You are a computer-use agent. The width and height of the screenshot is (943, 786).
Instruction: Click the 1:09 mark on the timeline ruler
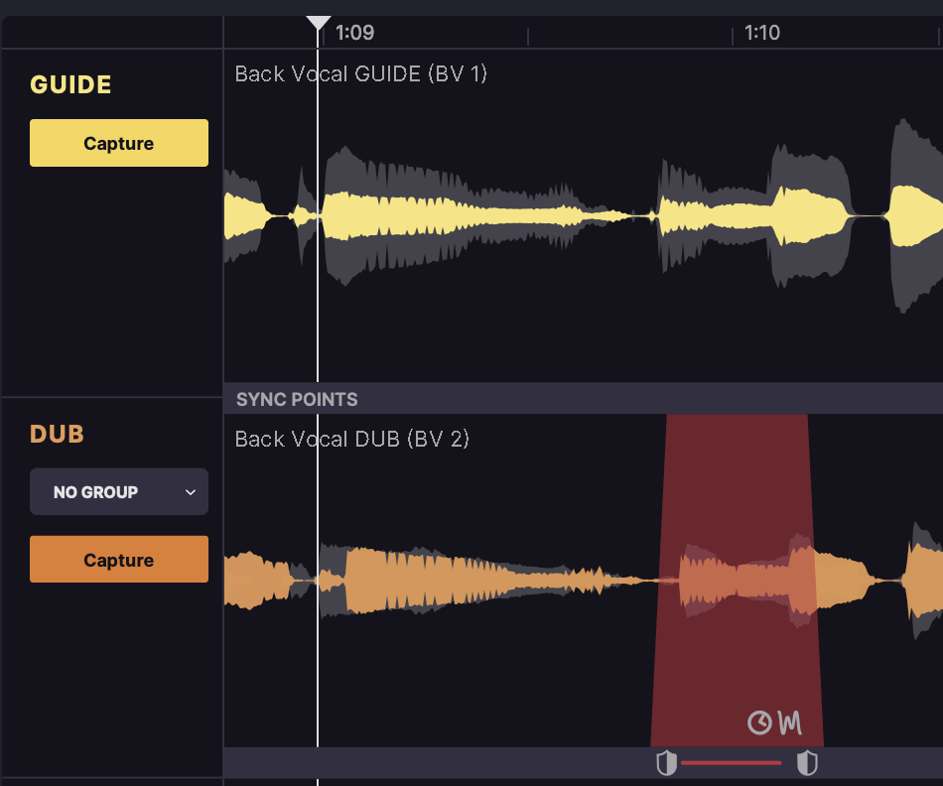[x=354, y=33]
